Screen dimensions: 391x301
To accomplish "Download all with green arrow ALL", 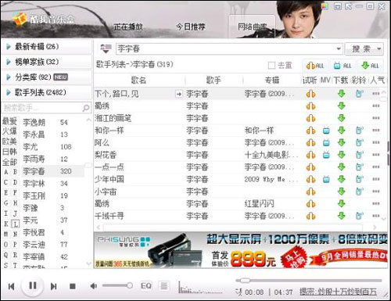I will coord(371,66).
